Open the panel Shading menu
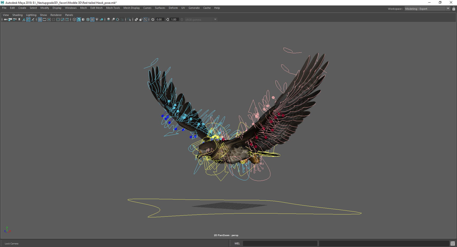 click(x=18, y=15)
